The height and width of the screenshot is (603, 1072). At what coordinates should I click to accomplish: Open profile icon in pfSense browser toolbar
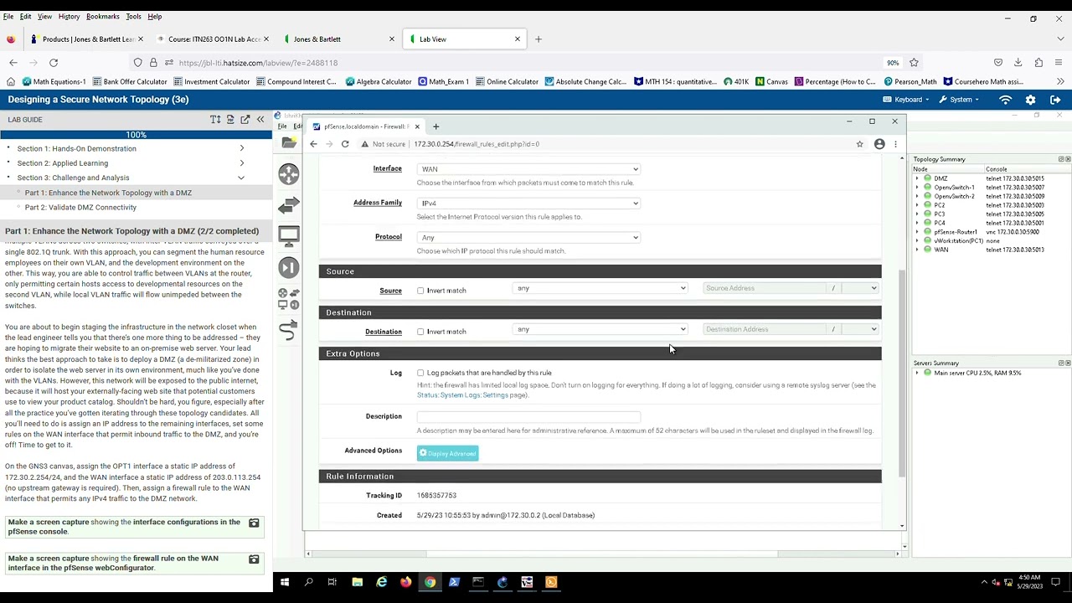[879, 144]
